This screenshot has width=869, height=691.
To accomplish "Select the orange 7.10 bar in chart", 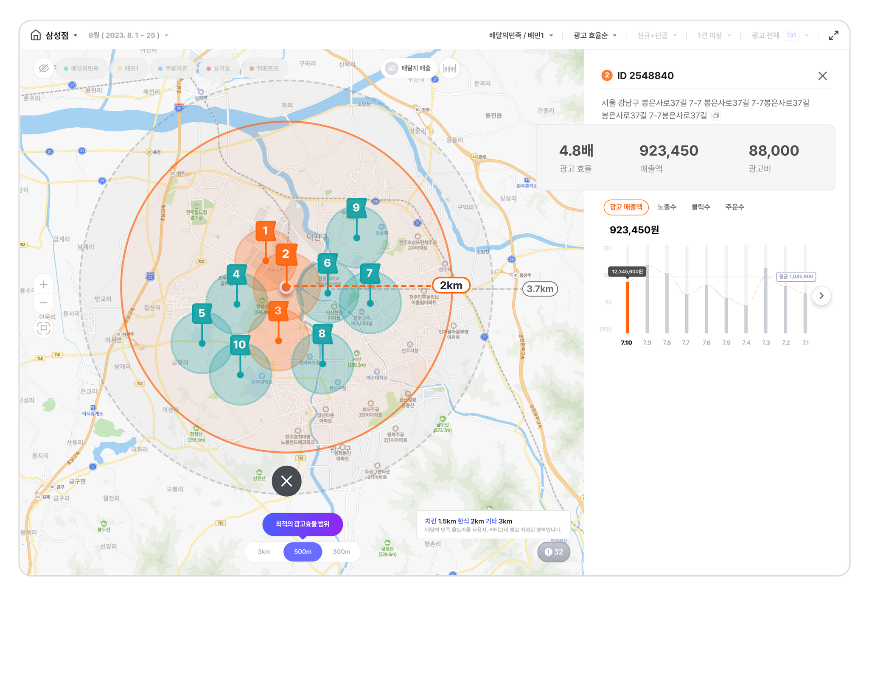I will [627, 307].
